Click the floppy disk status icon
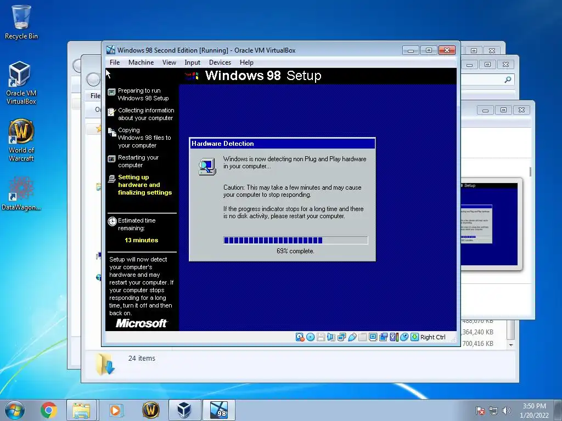The image size is (562, 421). pos(321,337)
